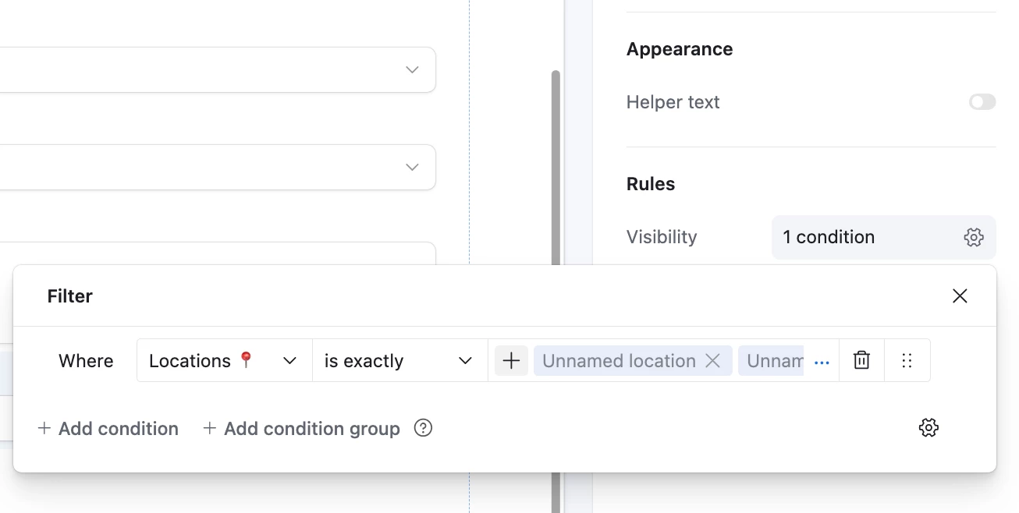Screen dimensions: 1019x513
Task: Click Add condition group
Action: 301,428
